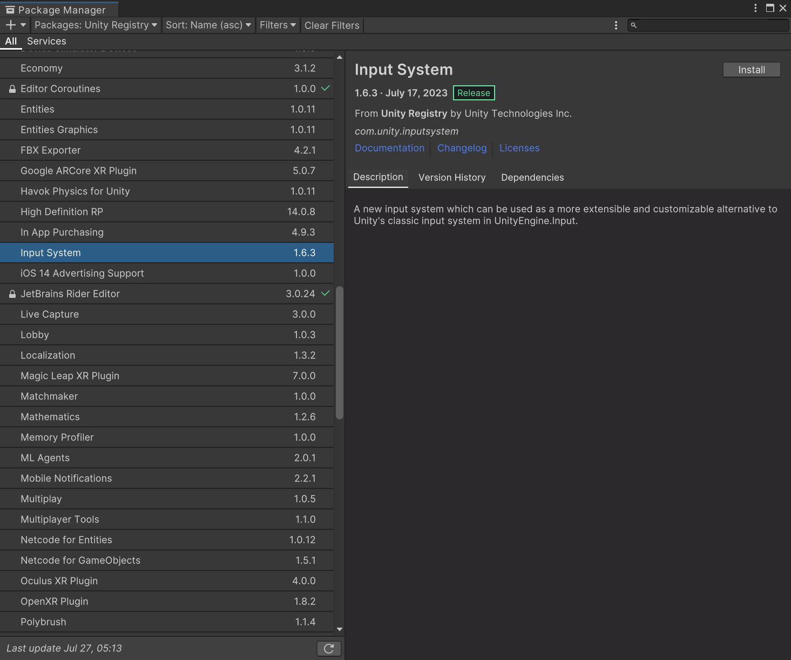
Task: Select the Localization package
Action: click(167, 356)
